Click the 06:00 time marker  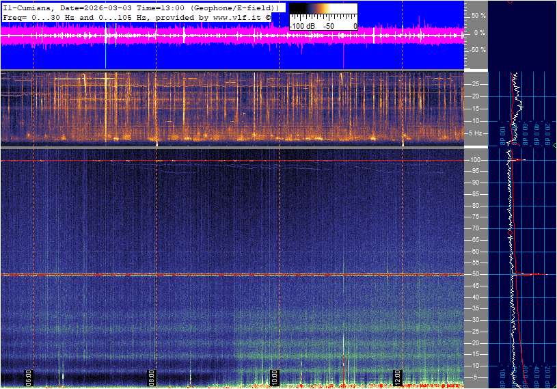coord(29,377)
